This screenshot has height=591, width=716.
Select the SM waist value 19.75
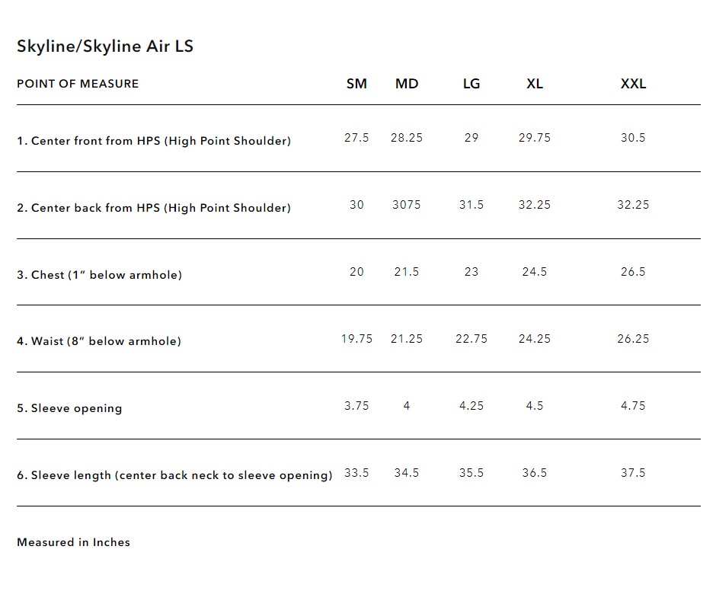tap(356, 339)
